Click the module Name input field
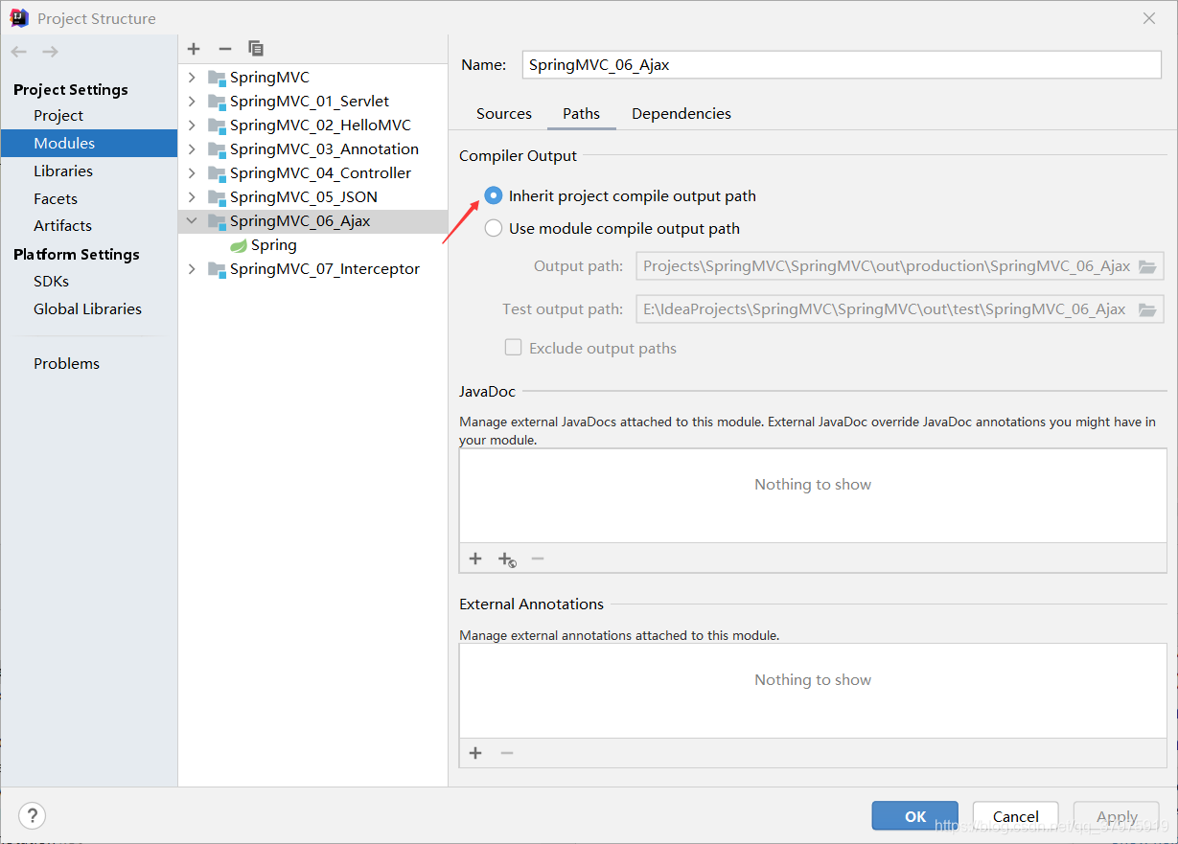The height and width of the screenshot is (844, 1178). tap(842, 64)
